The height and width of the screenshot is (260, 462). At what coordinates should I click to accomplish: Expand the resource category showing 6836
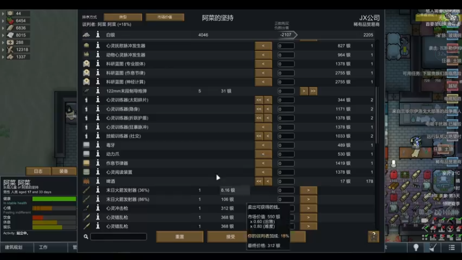pos(3,28)
